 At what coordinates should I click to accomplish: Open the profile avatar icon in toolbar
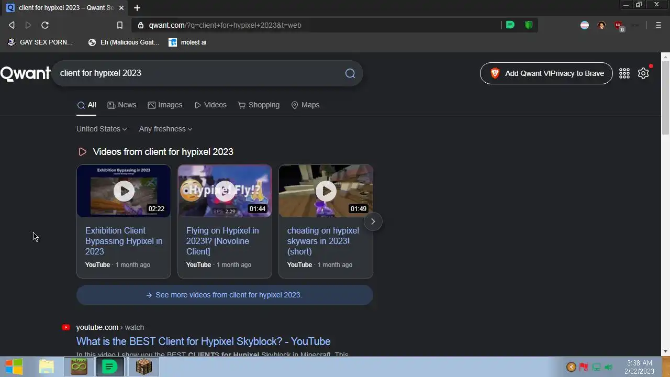(x=601, y=25)
